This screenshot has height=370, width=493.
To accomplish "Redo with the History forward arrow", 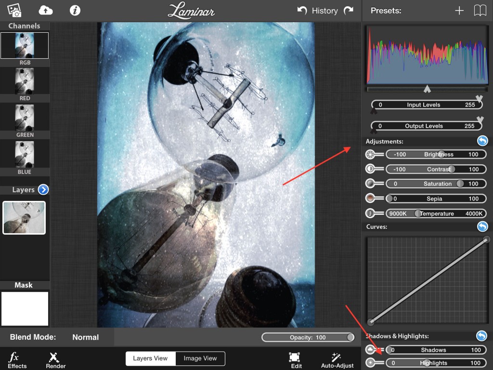I will 349,11.
